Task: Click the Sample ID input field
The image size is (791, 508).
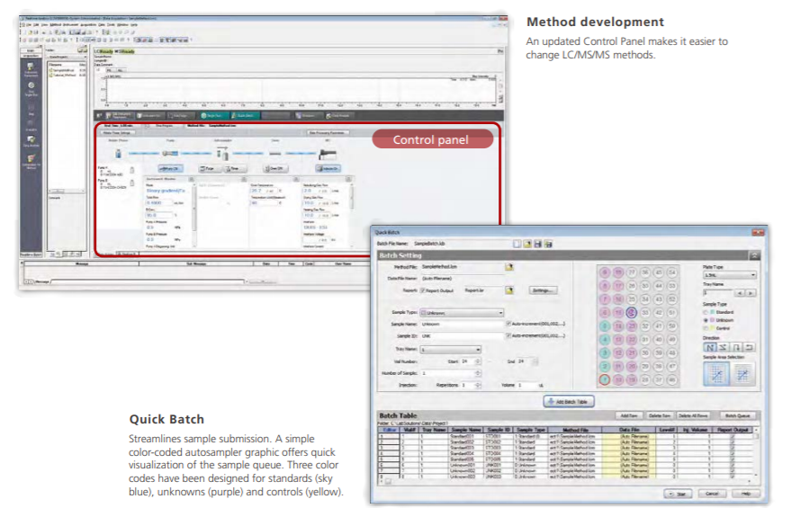Action: pos(461,335)
